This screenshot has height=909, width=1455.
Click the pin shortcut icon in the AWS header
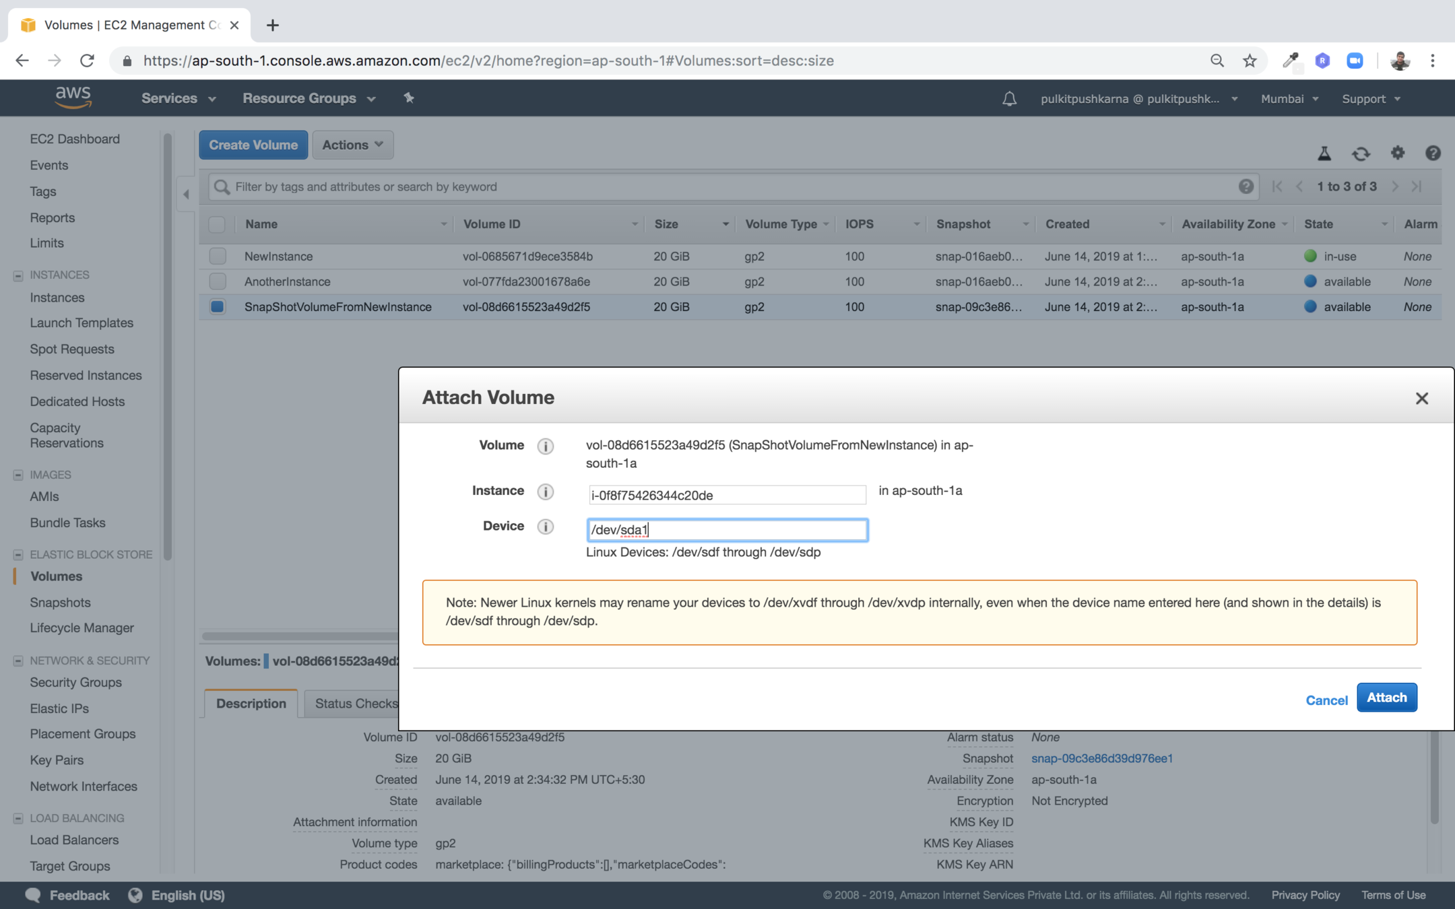coord(408,98)
